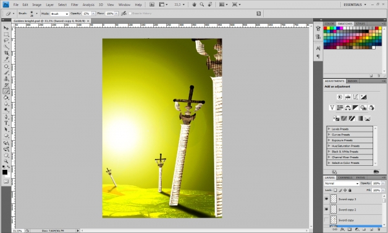Viewport: 388px width, 233px height.
Task: Toggle lock image pixels
Action: [340, 190]
